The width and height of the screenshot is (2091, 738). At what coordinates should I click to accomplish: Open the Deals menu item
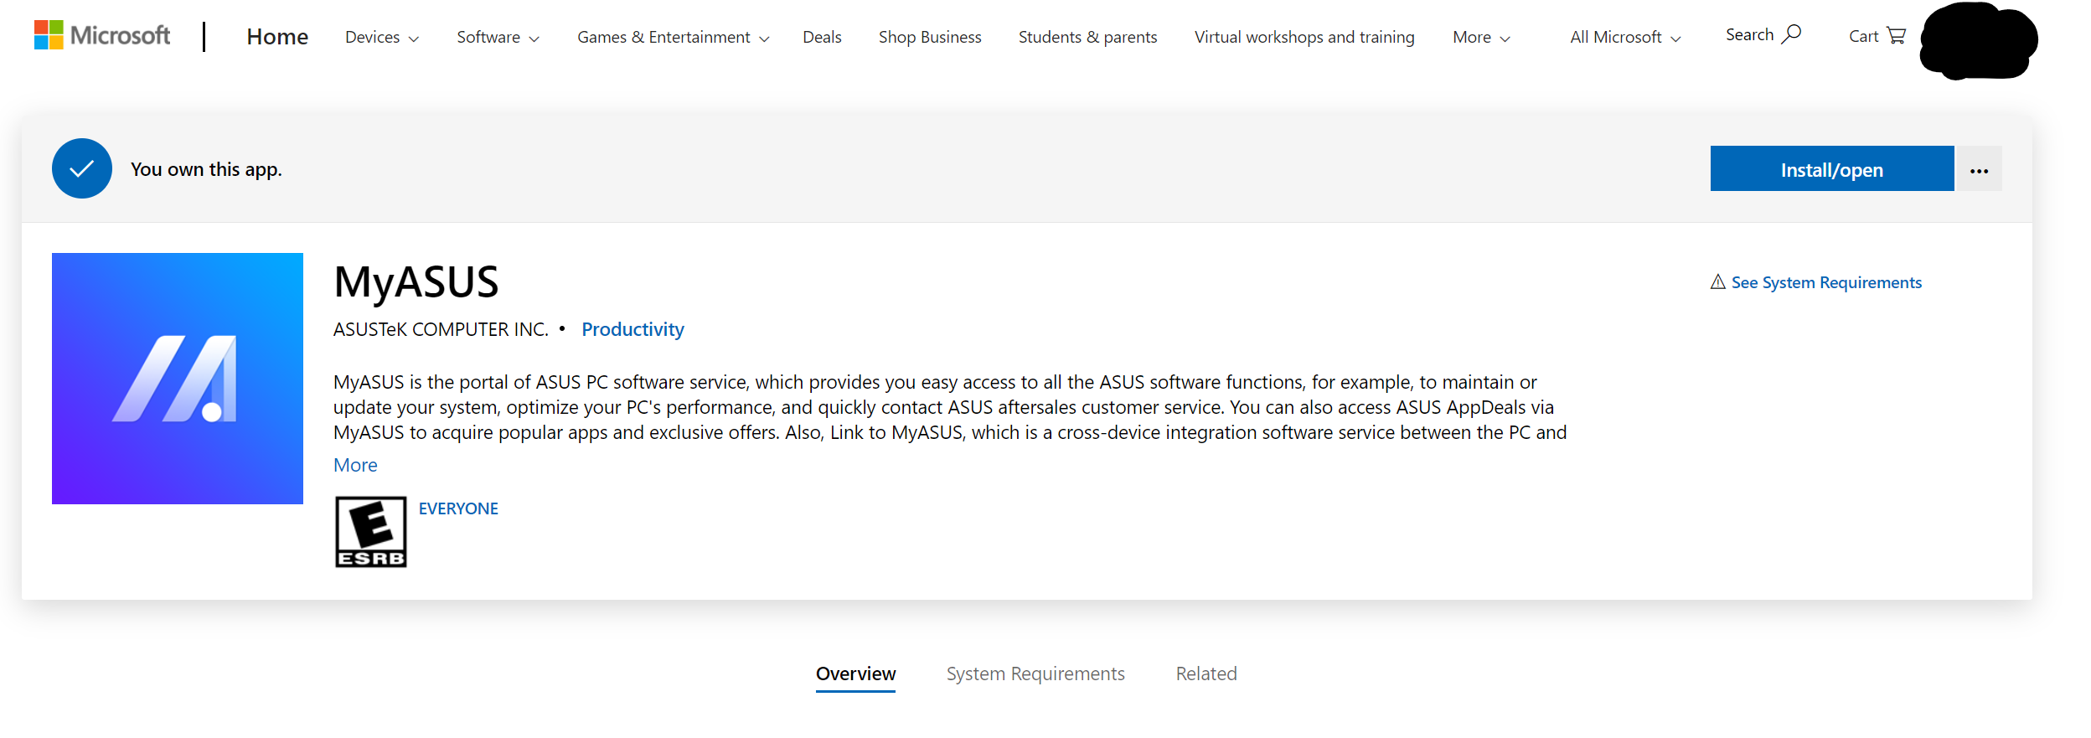822,37
